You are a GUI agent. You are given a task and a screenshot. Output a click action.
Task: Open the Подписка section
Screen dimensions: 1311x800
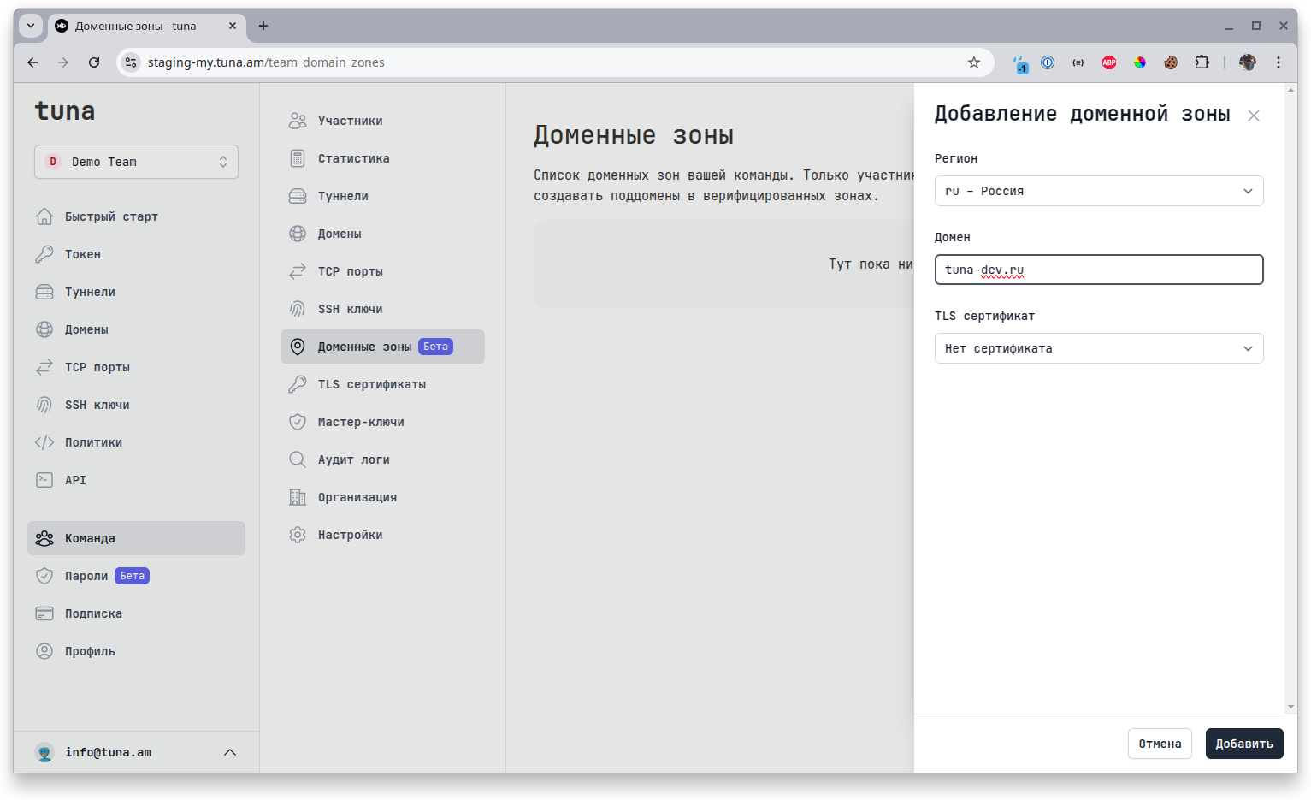point(94,613)
